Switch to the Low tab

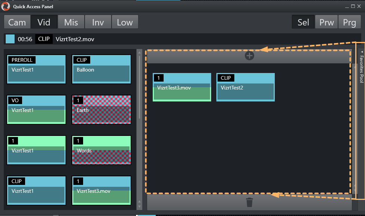click(125, 22)
